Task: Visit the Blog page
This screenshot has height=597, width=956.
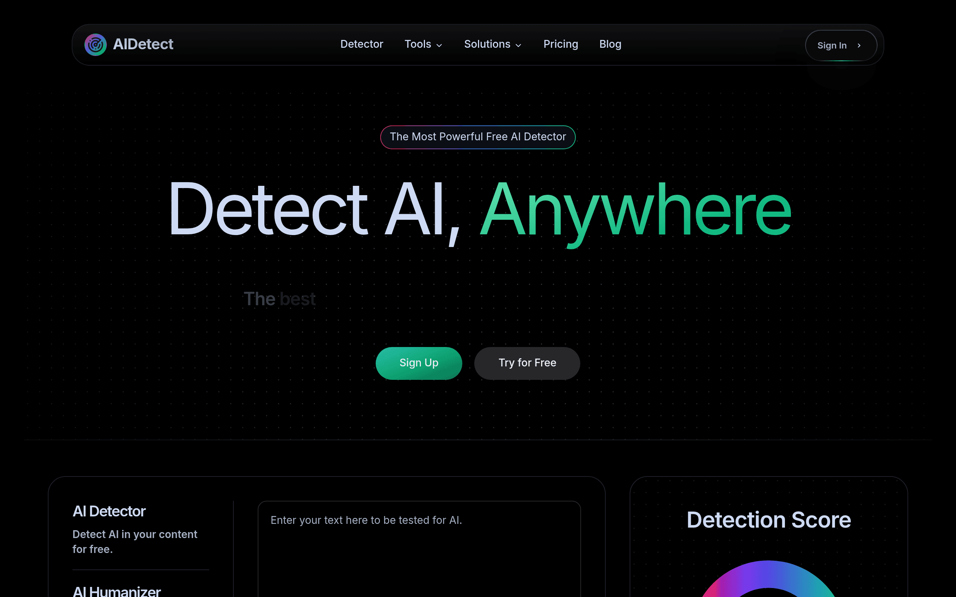Action: [610, 44]
